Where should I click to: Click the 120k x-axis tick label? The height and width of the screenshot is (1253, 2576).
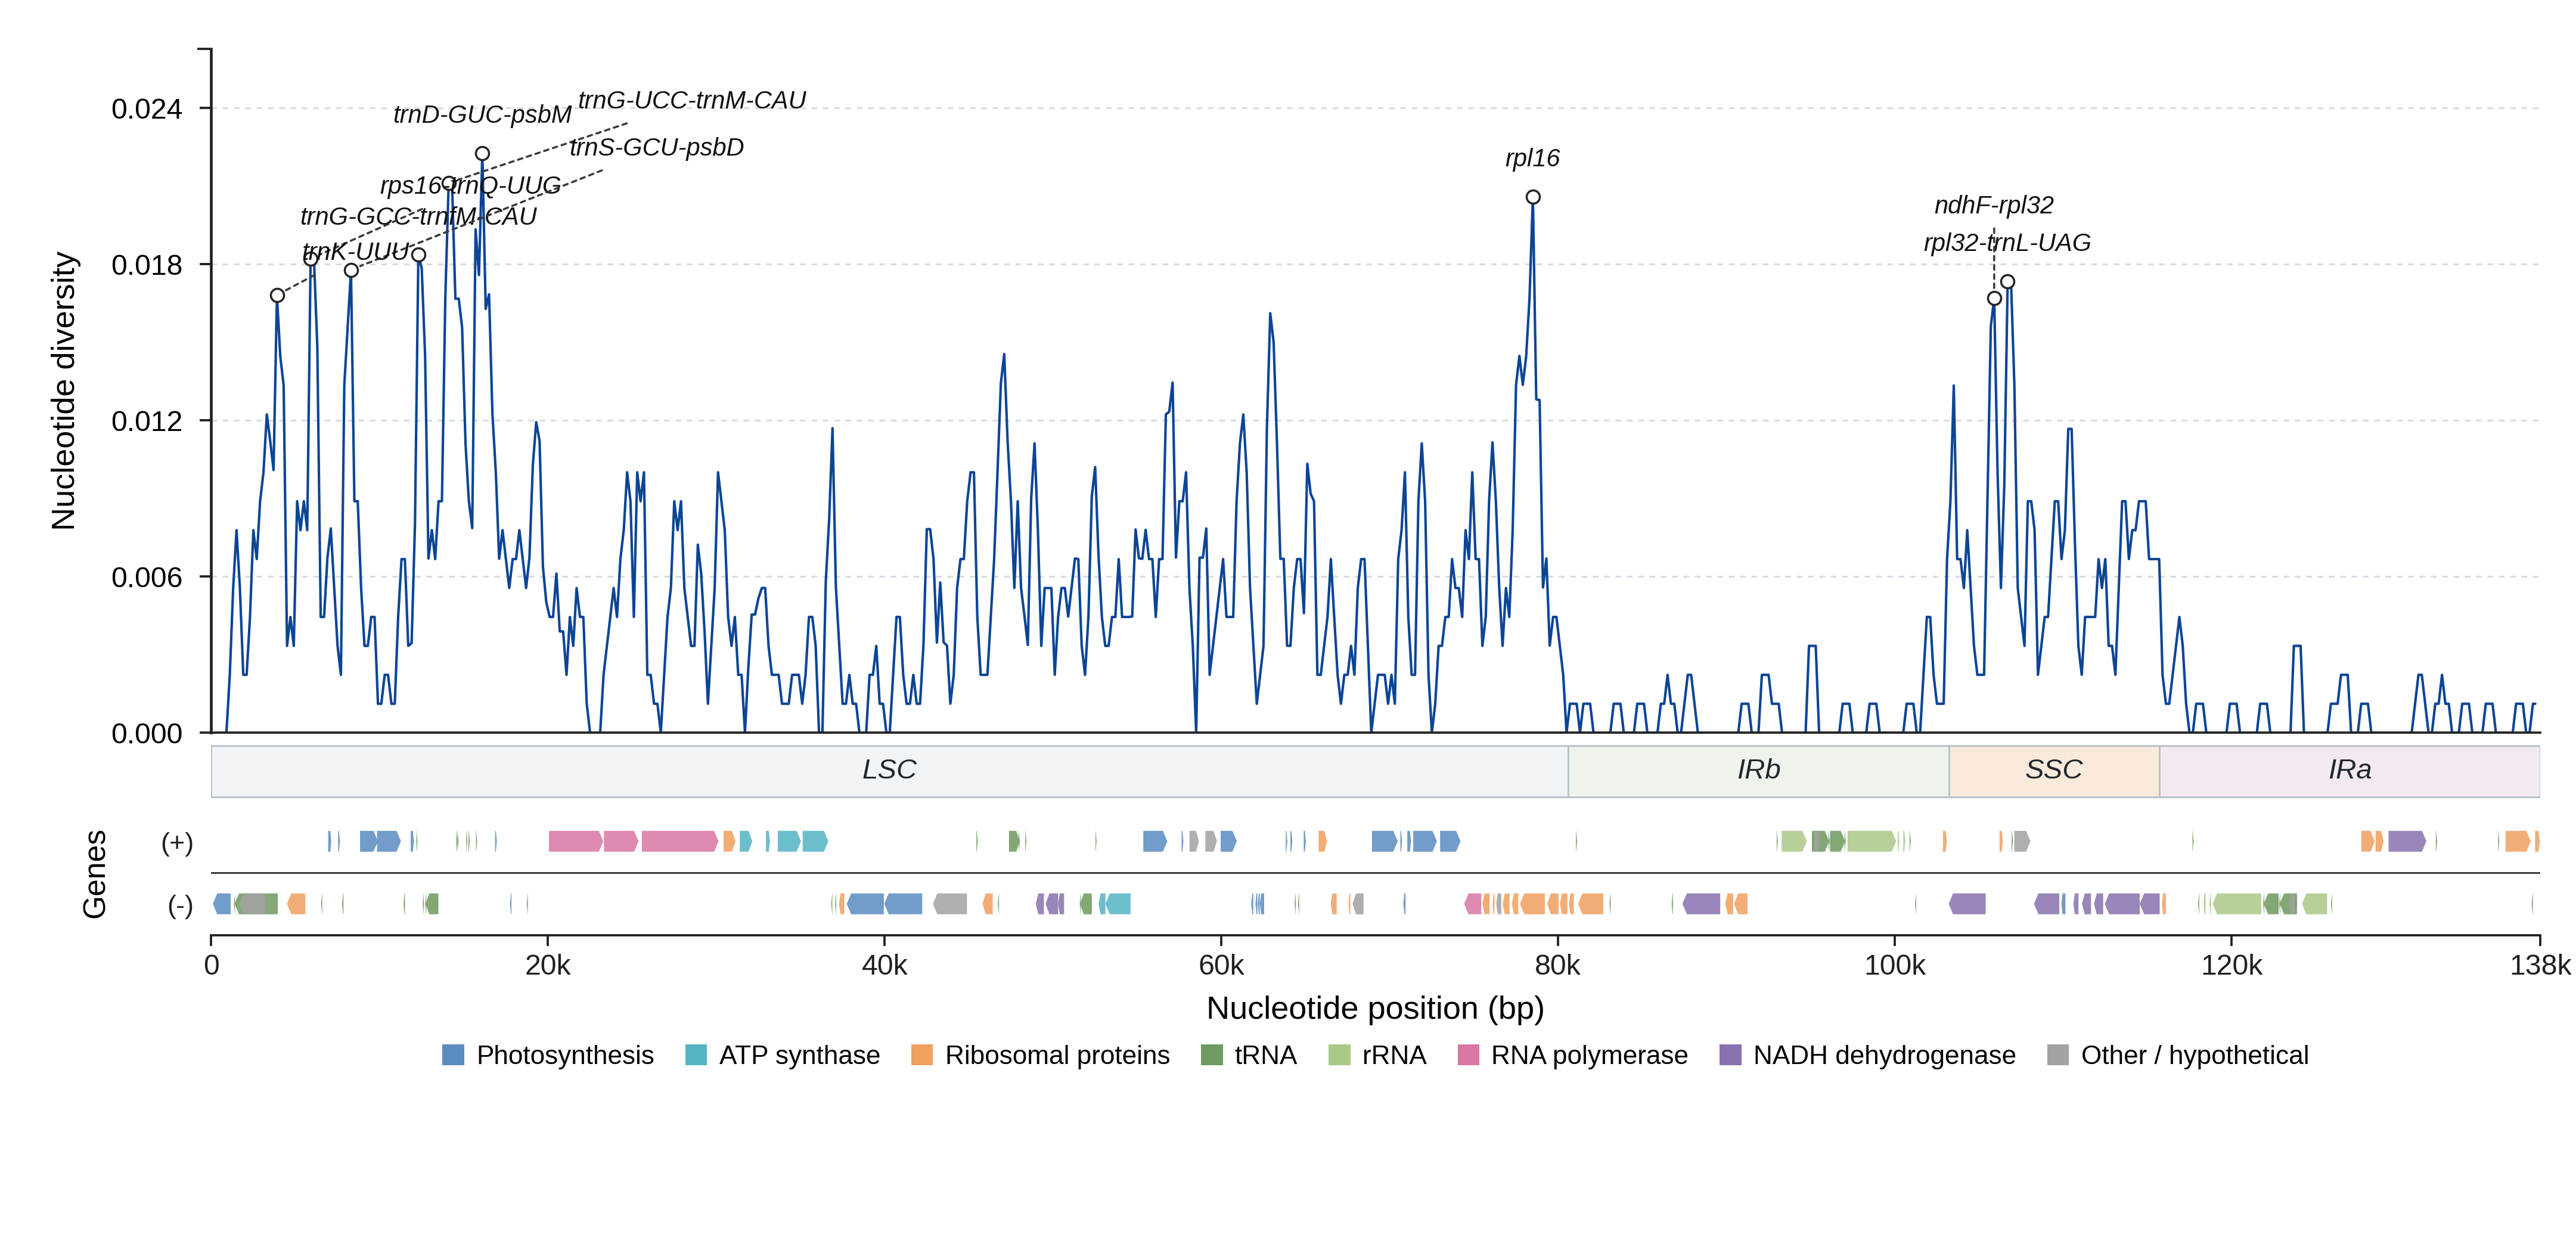2231,965
